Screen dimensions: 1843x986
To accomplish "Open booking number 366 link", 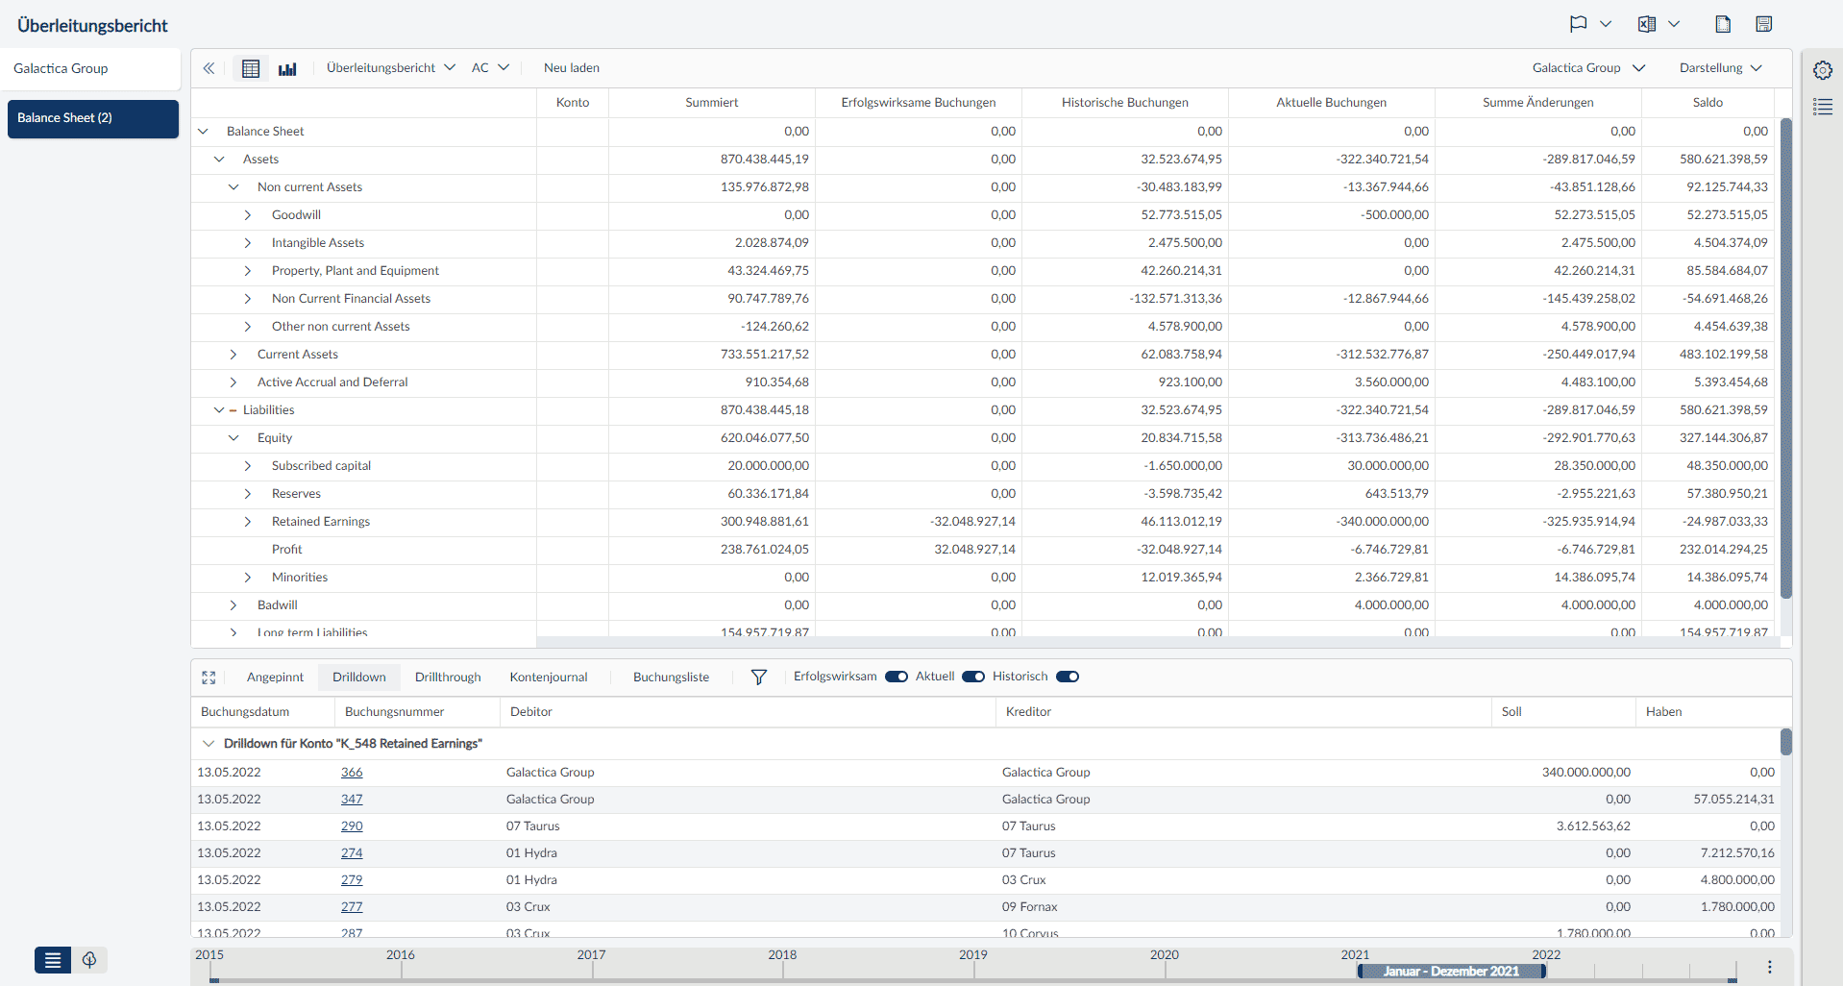I will (352, 773).
